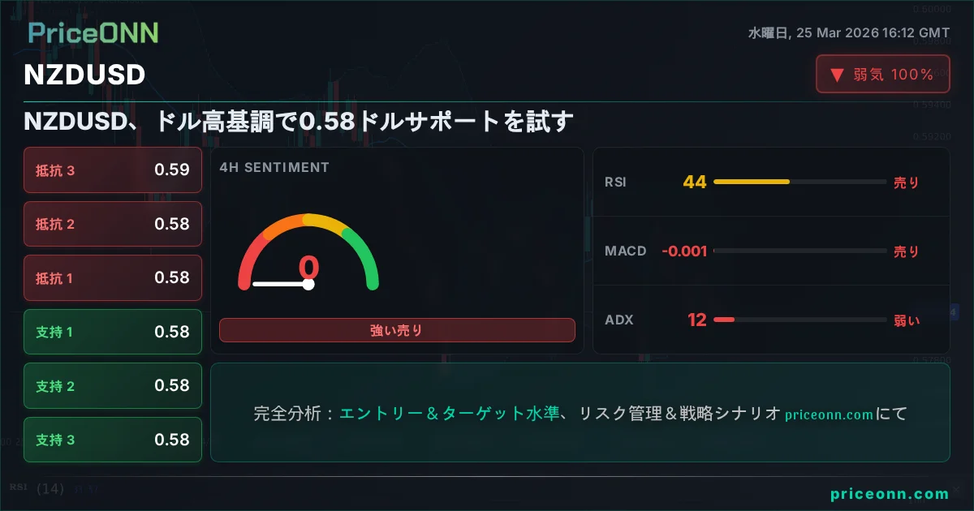Screen dimensions: 974x511
Task: Click the ADX red strength bar
Action: [x=723, y=320]
